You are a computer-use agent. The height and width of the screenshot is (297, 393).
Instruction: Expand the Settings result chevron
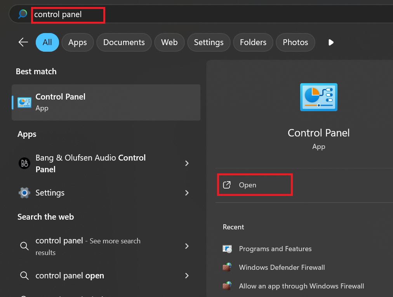pyautogui.click(x=187, y=193)
